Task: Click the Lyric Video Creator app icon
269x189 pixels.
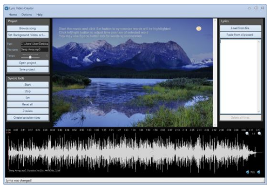Action: point(7,8)
